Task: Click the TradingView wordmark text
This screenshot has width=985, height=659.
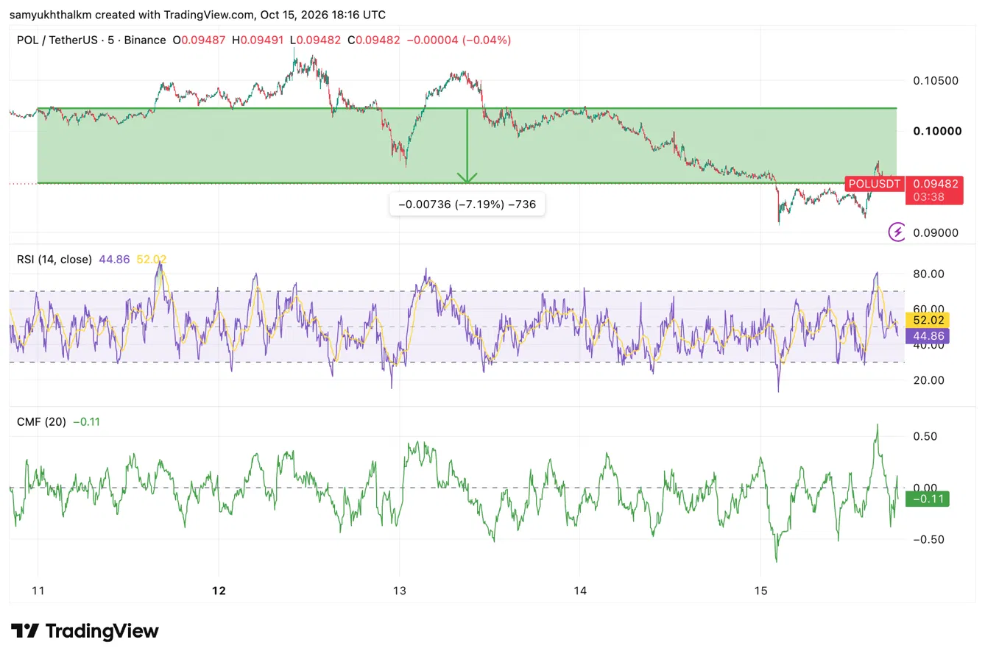Action: 102,631
